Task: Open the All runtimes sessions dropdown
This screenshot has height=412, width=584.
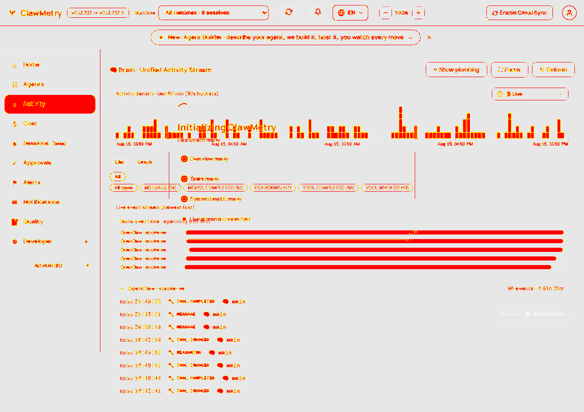Action: [x=214, y=13]
